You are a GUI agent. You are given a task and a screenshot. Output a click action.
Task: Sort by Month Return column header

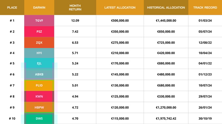[75, 7]
